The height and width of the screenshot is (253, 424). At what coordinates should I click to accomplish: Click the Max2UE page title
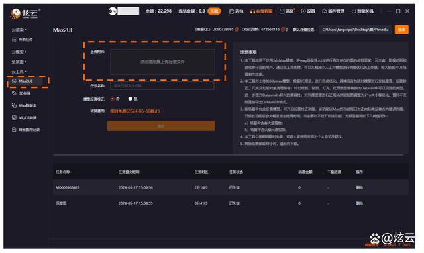(x=63, y=30)
